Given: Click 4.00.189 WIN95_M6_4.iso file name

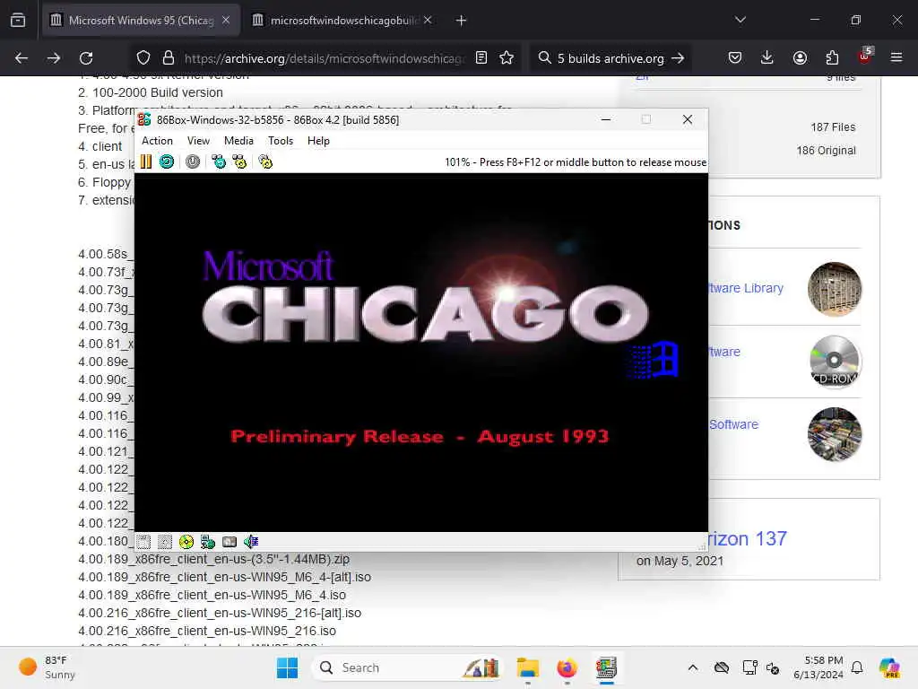Looking at the screenshot, I should click(212, 596).
